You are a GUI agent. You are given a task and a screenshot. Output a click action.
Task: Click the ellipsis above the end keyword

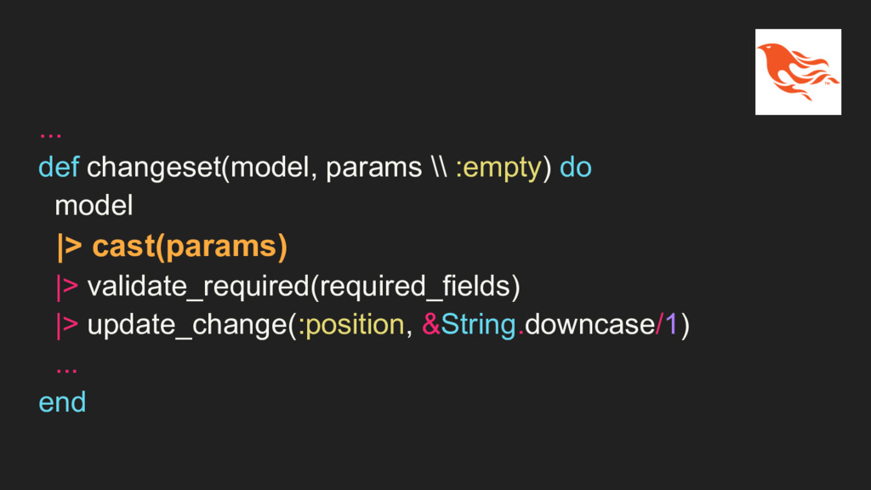pyautogui.click(x=66, y=369)
